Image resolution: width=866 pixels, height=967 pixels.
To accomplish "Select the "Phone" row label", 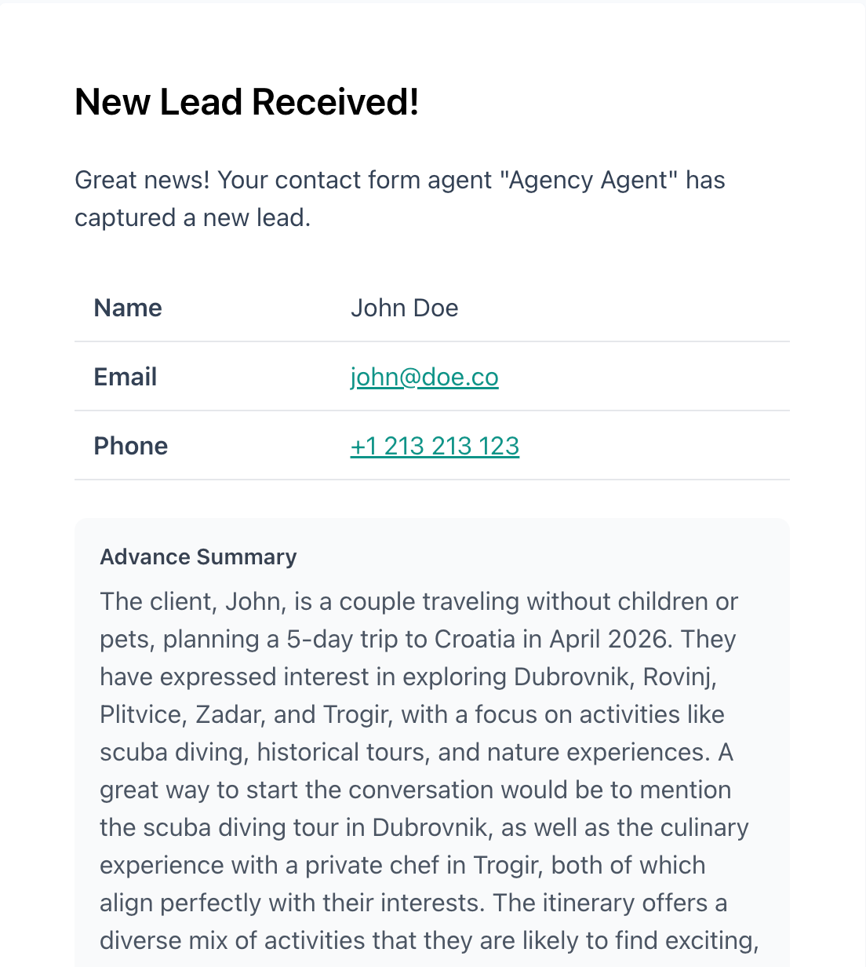I will coord(131,447).
